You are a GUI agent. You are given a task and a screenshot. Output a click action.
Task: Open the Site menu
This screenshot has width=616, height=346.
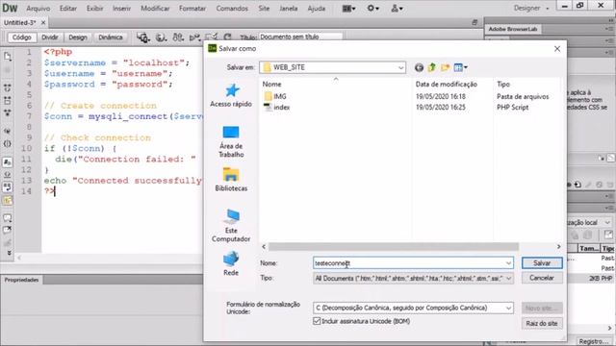point(264,9)
